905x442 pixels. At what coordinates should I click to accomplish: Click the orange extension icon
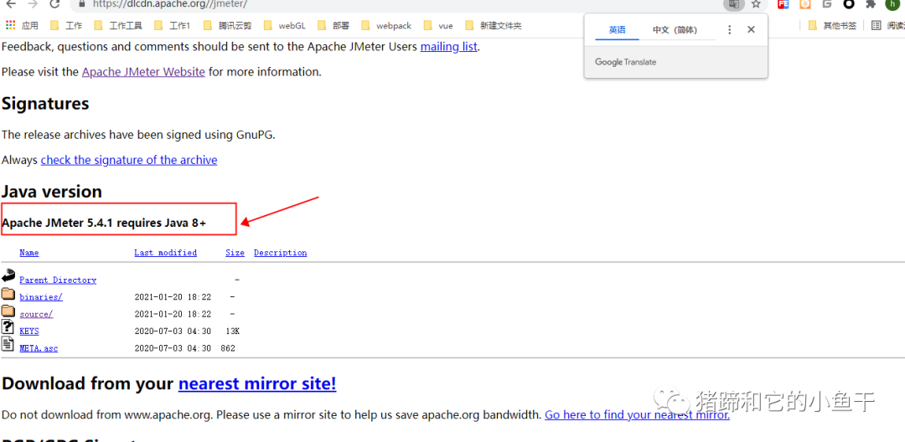805,4
